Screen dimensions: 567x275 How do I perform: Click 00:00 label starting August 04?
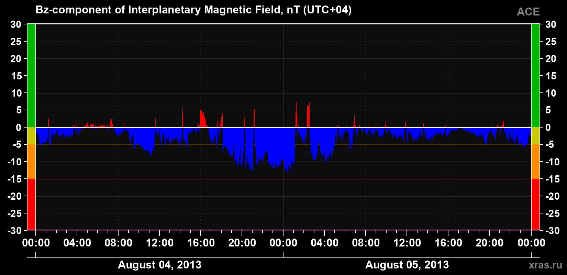36,243
